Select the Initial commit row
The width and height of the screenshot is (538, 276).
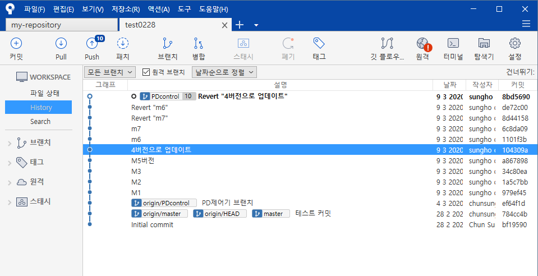tap(311, 225)
